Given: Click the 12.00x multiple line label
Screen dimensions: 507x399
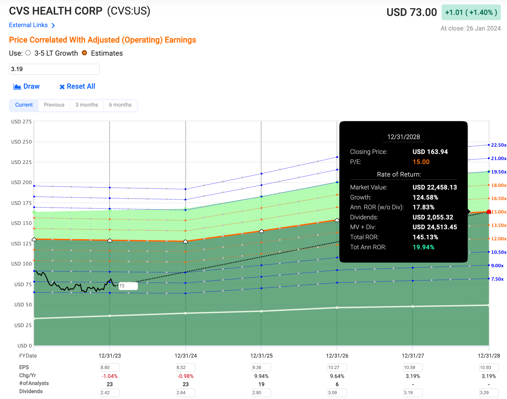Looking at the screenshot, I should click(x=499, y=239).
